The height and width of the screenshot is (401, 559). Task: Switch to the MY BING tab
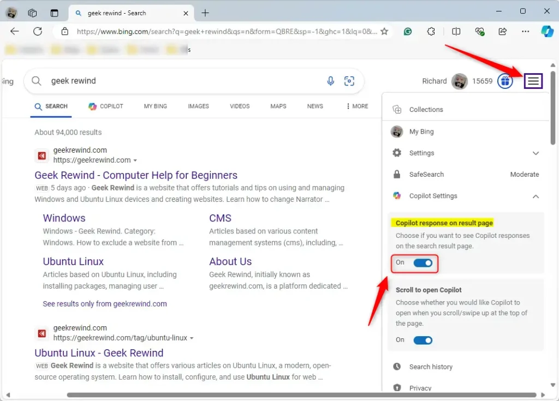click(x=156, y=106)
